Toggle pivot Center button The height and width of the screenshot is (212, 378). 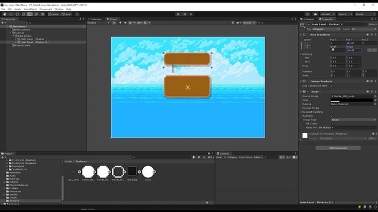(x=54, y=14)
